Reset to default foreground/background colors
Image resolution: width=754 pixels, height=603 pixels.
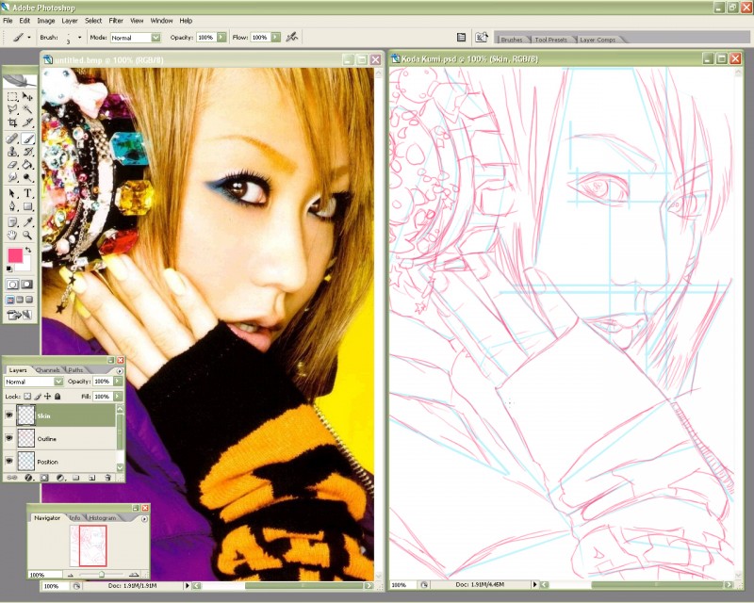[x=9, y=269]
